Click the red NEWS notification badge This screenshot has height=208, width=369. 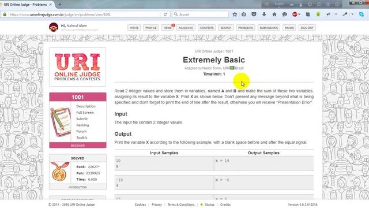173,25
